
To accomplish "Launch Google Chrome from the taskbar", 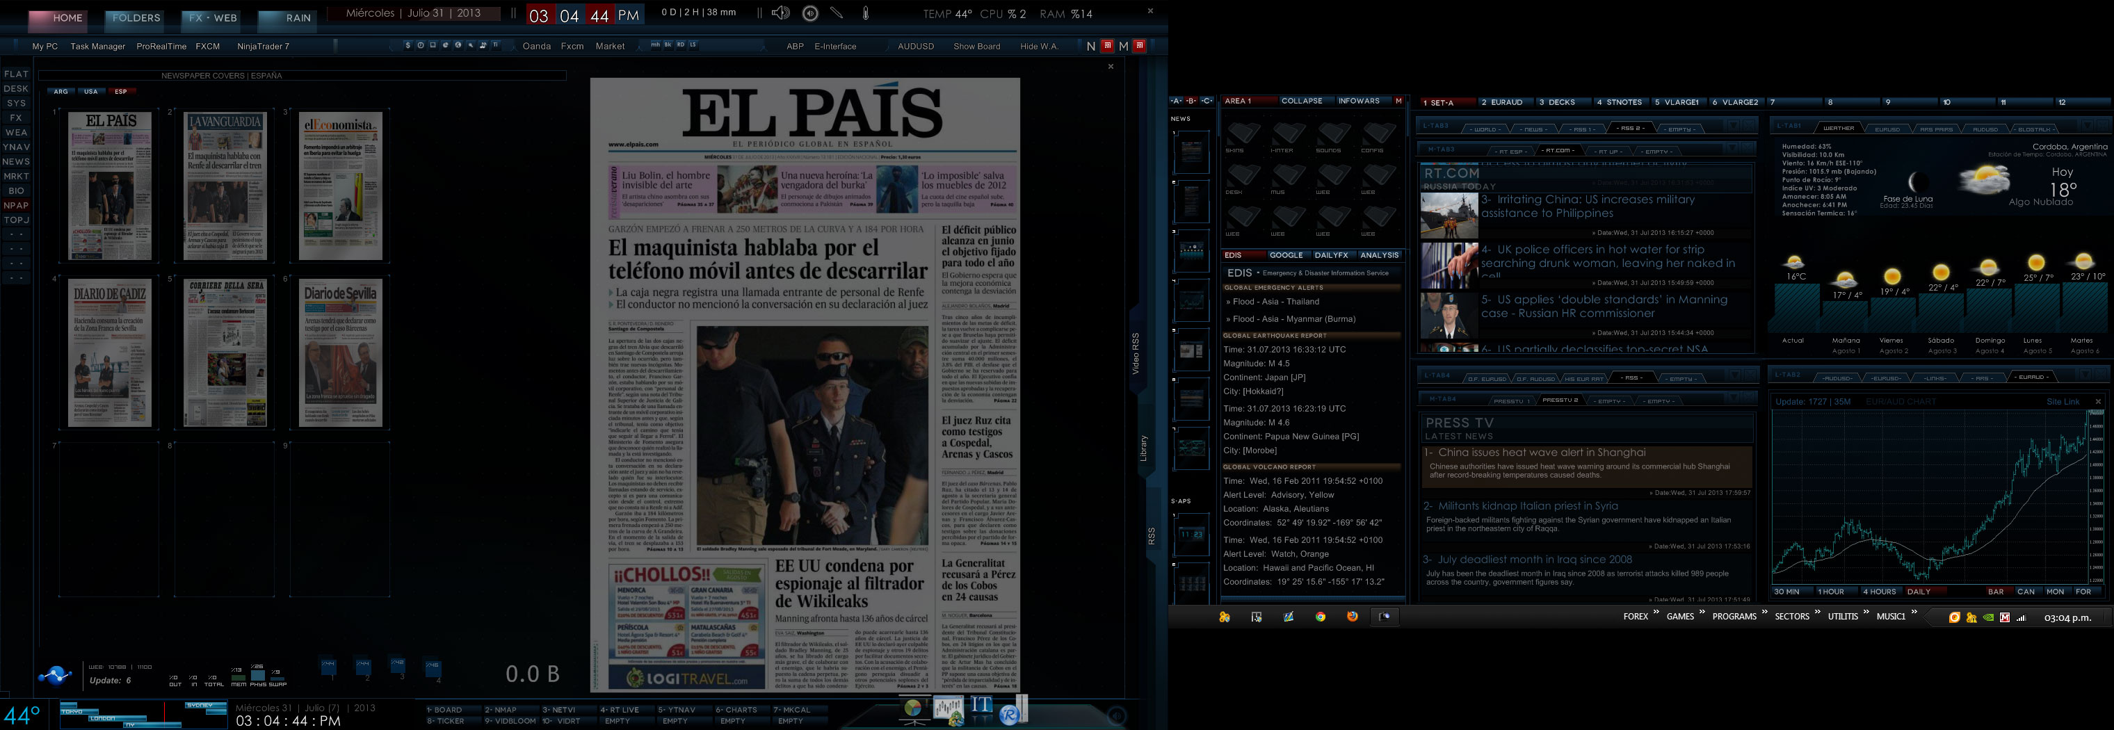I will coord(1321,617).
